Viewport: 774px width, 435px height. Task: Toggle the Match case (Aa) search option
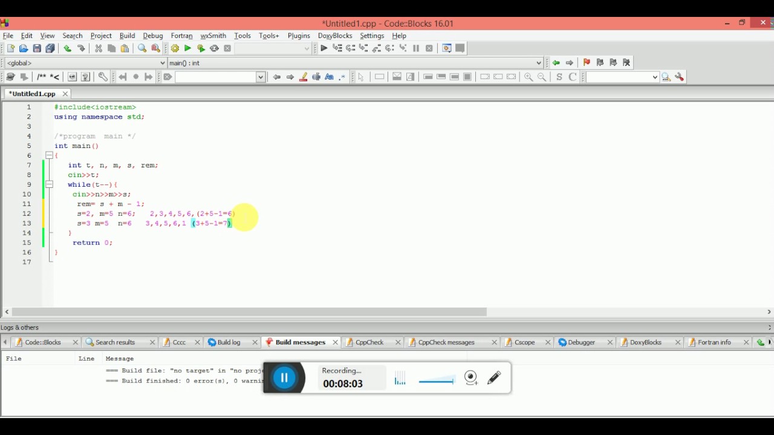click(x=329, y=77)
